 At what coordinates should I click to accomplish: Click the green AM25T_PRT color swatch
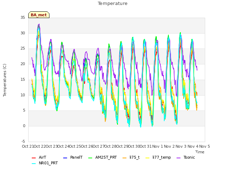click(90, 158)
